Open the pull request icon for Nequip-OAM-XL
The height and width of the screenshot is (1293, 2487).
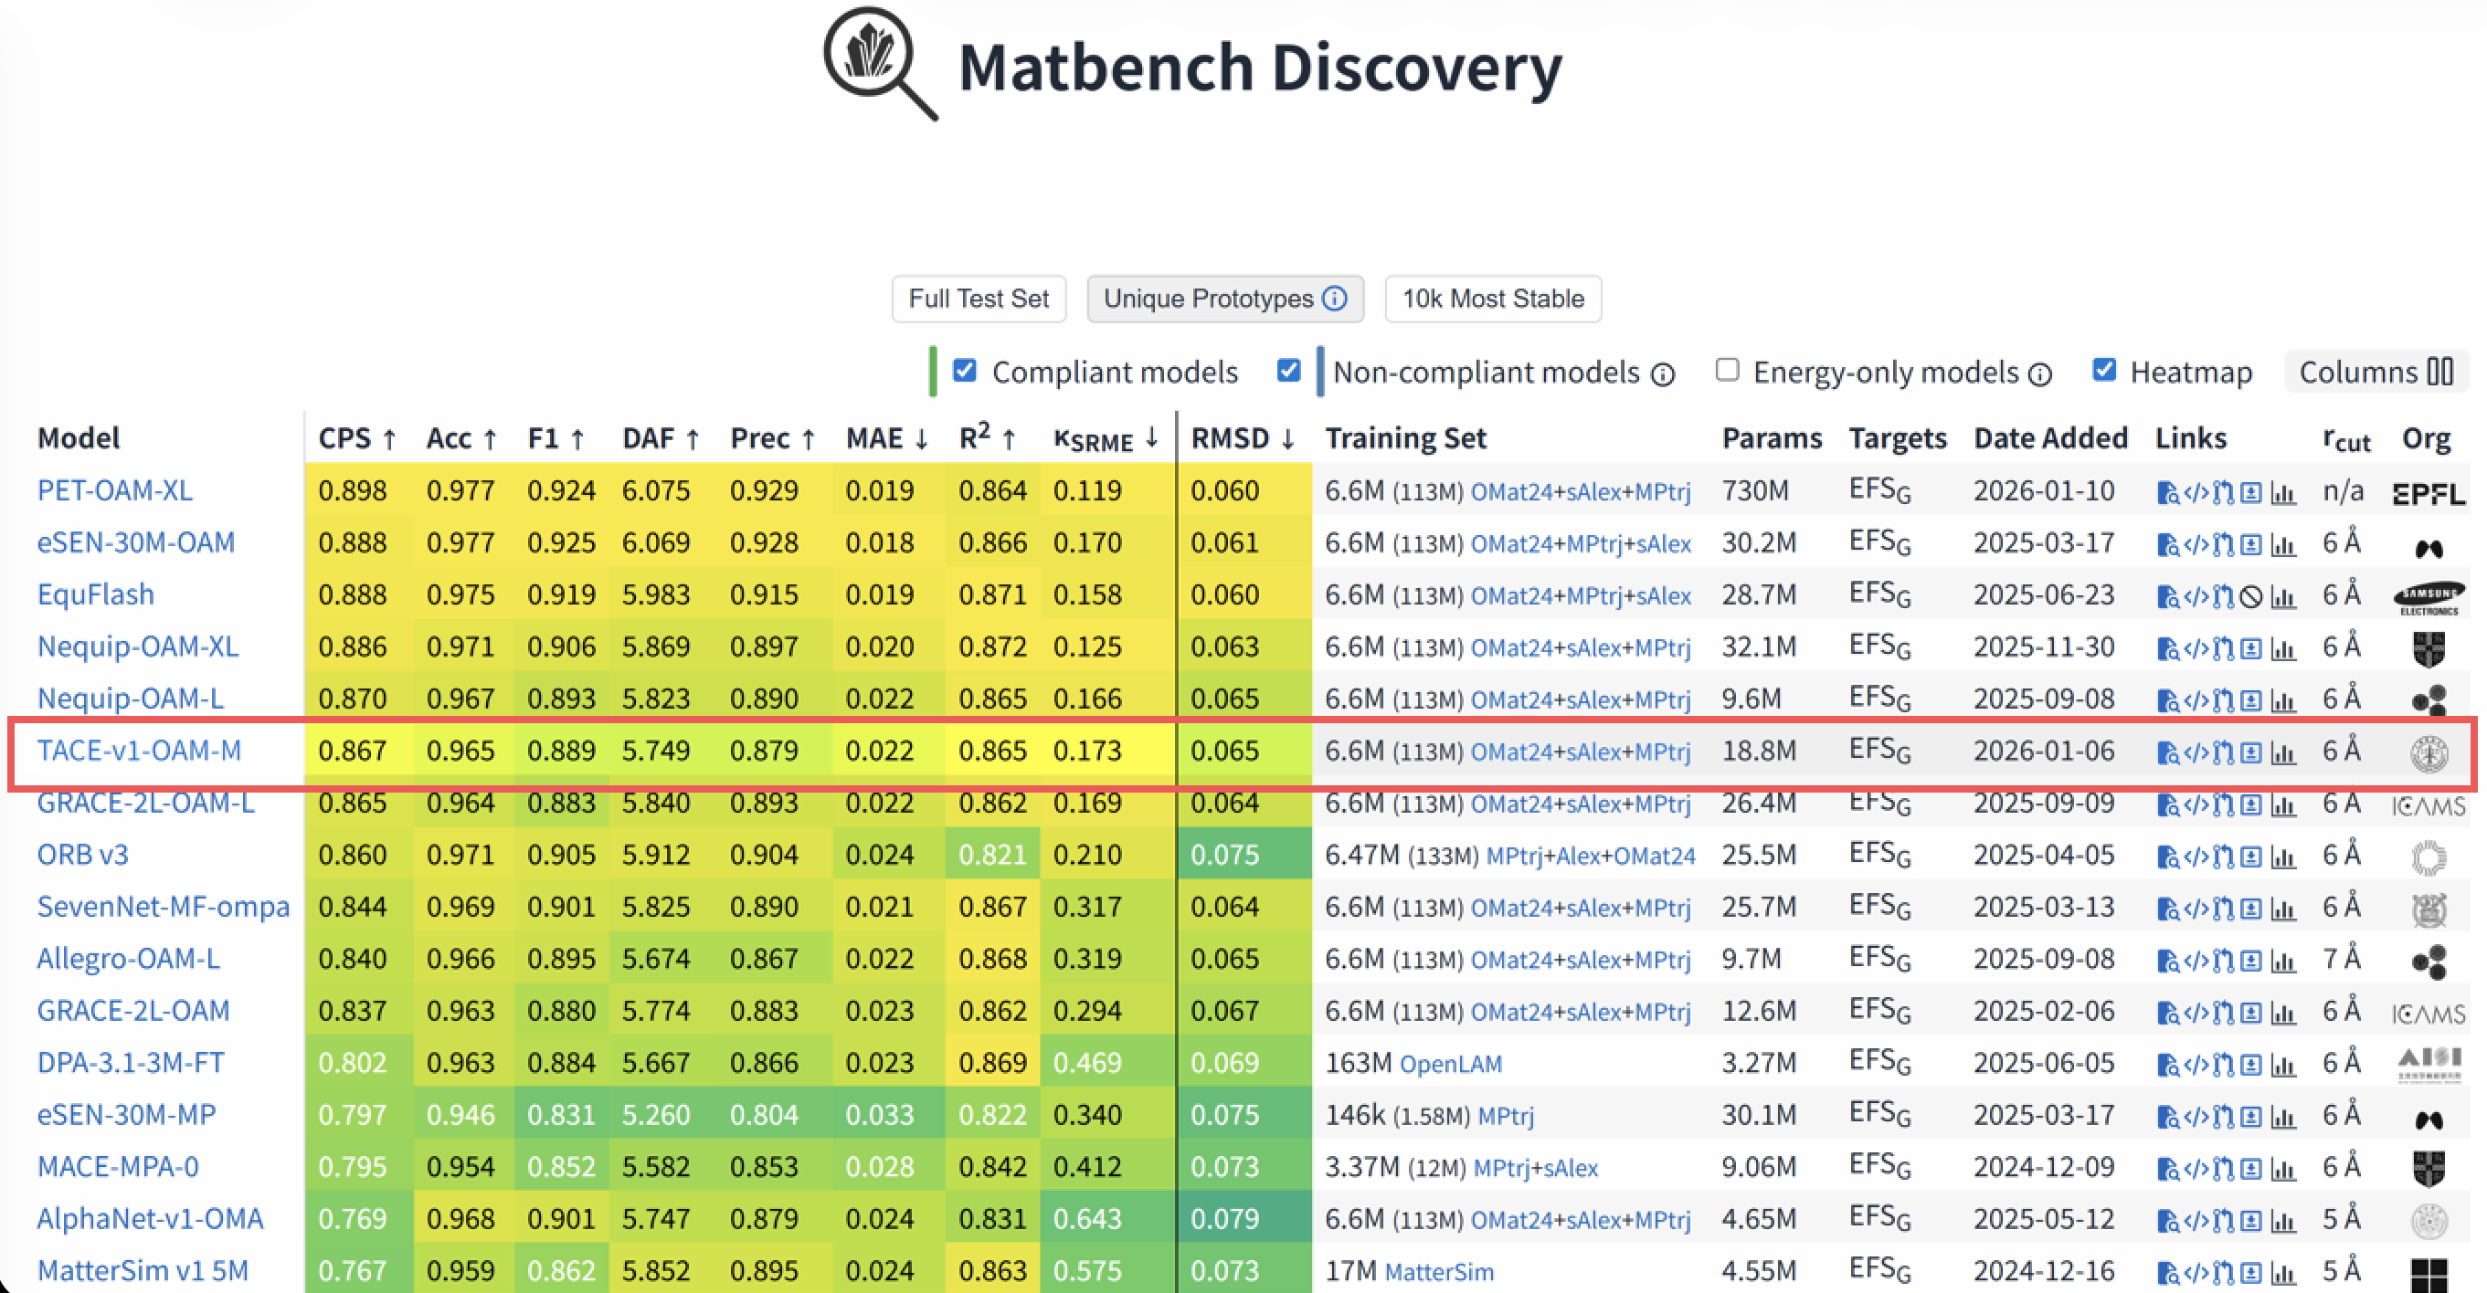[2224, 649]
